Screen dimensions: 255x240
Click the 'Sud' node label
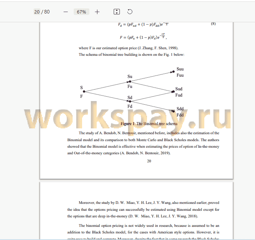pos(179,89)
